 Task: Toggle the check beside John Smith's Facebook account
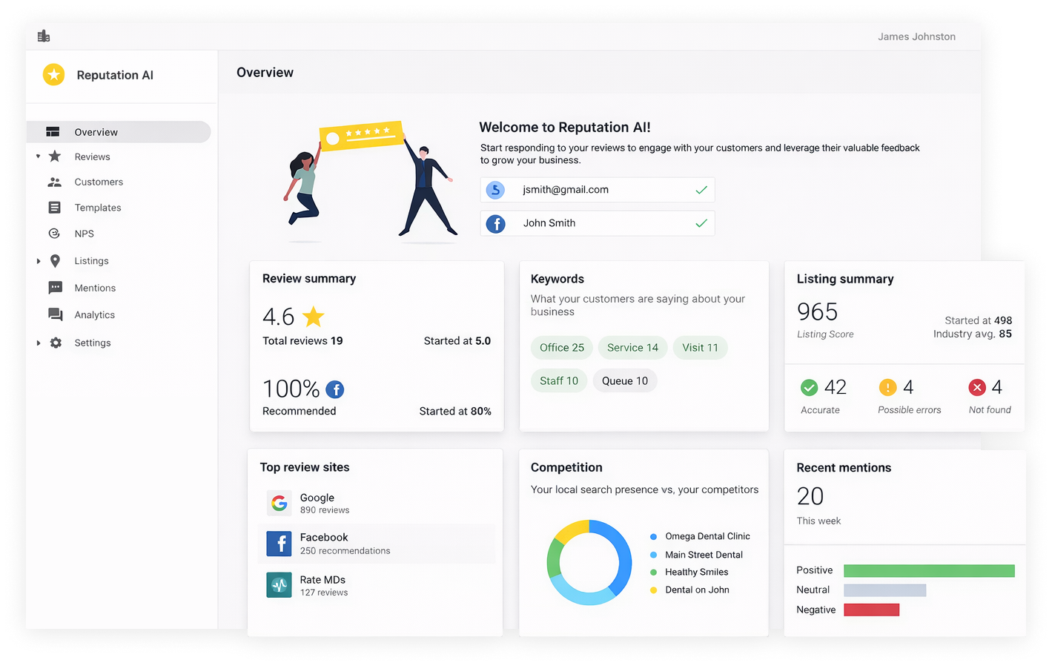click(x=701, y=223)
